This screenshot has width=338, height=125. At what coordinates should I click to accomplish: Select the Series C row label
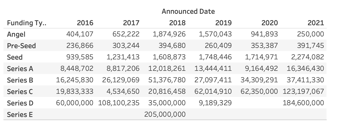[20, 91]
